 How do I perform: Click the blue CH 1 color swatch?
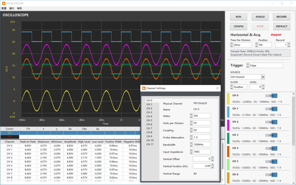228,112
